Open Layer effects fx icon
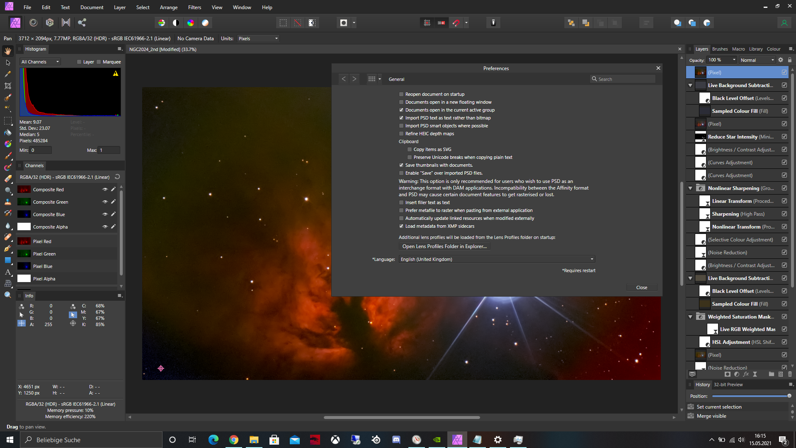The height and width of the screenshot is (448, 796). (x=746, y=374)
